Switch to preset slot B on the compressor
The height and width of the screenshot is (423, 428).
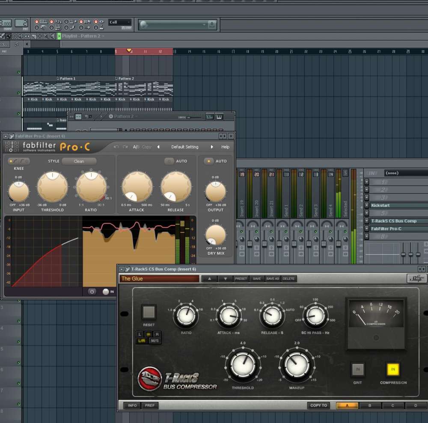[369, 405]
